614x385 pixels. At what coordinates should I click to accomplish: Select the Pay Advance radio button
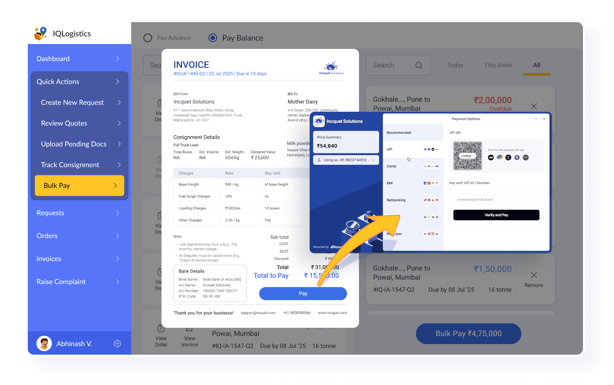(148, 38)
